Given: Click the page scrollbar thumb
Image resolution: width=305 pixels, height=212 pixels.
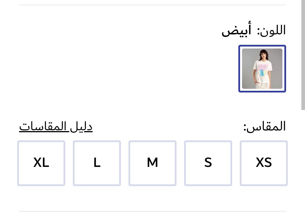Looking at the screenshot, I should coord(303,54).
